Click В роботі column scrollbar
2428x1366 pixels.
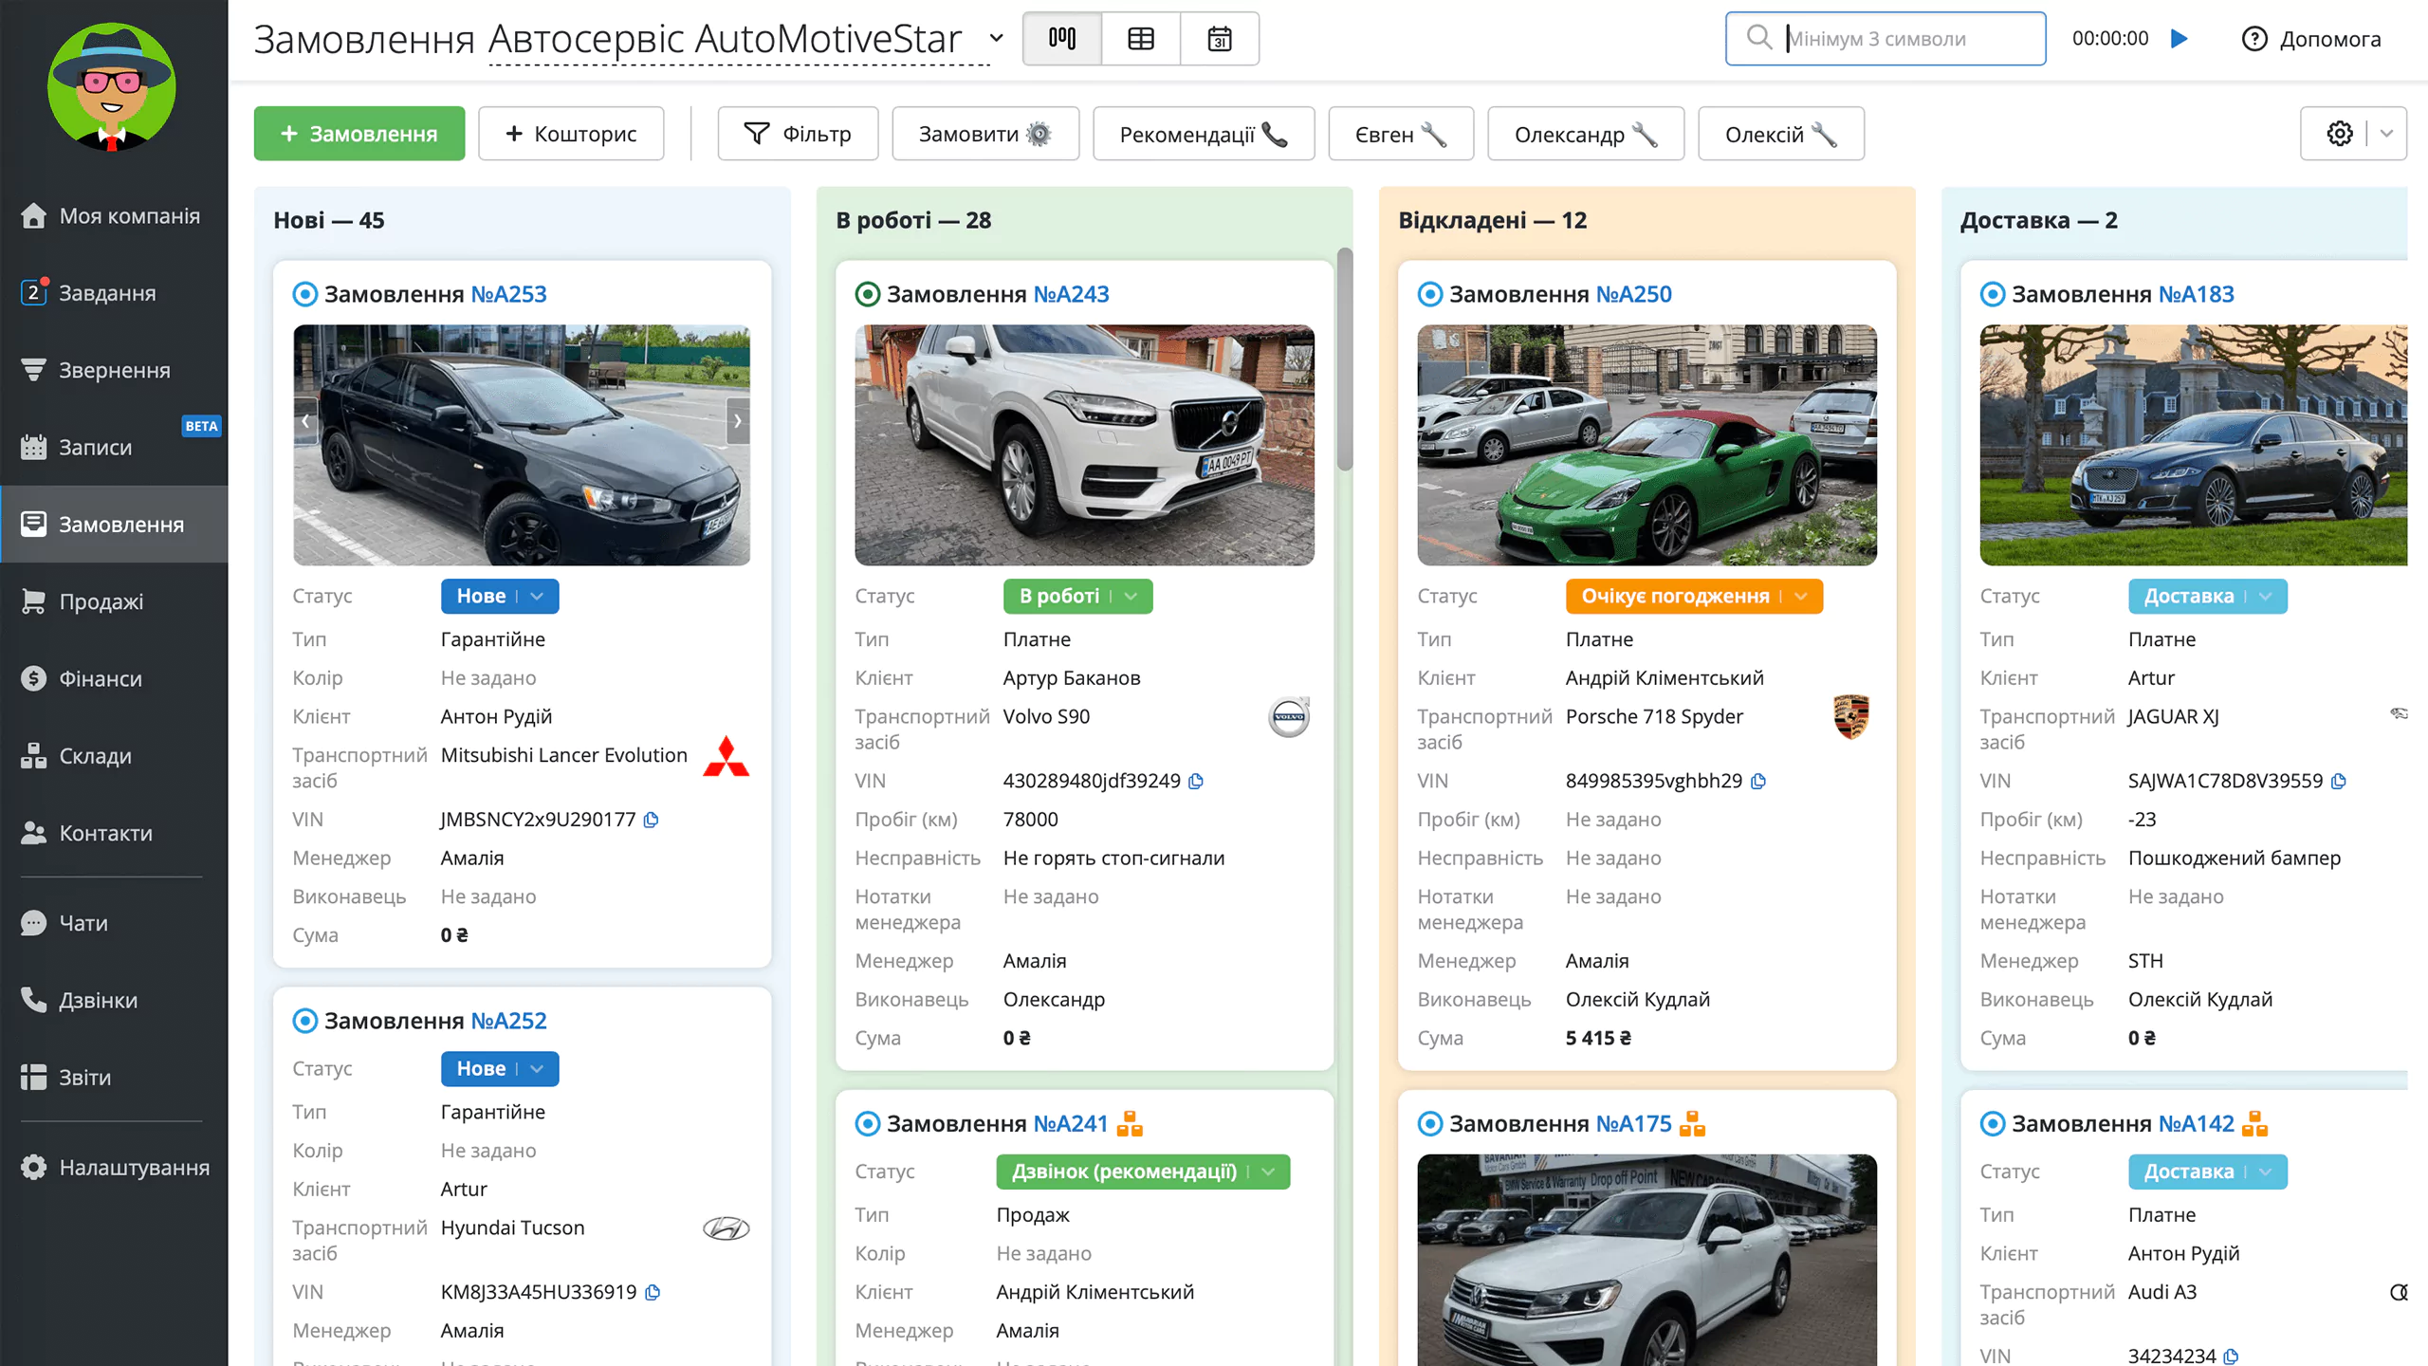point(1345,359)
